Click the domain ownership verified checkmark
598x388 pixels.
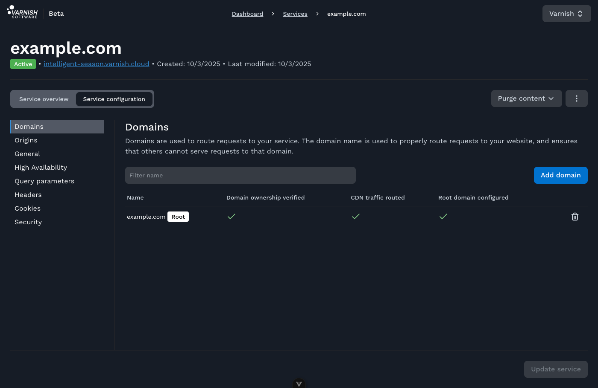(232, 217)
